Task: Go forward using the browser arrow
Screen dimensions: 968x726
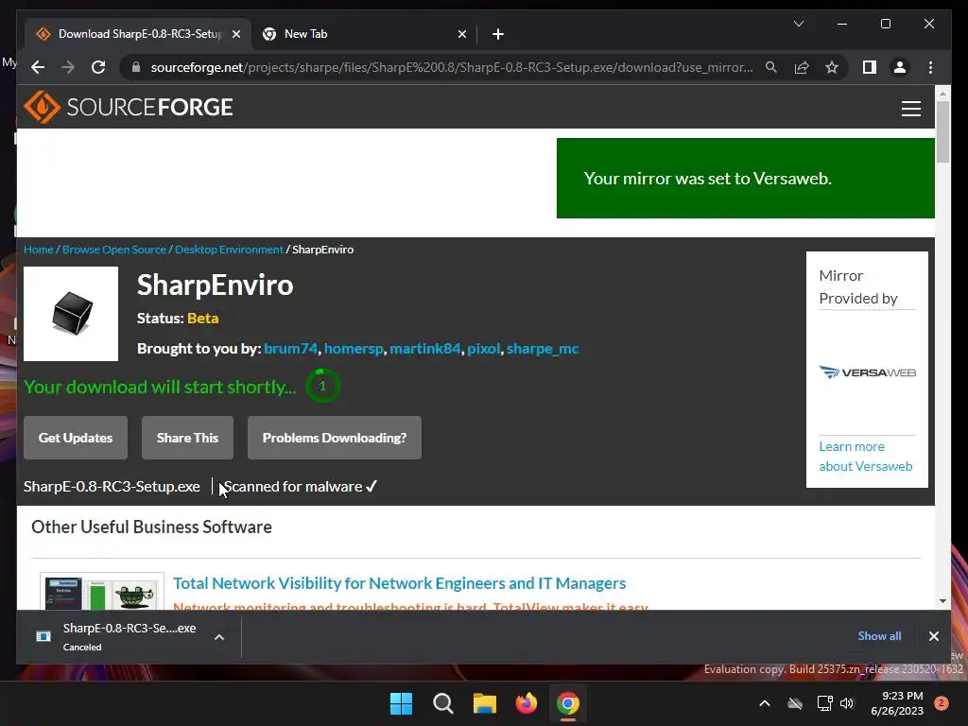Action: click(x=68, y=67)
